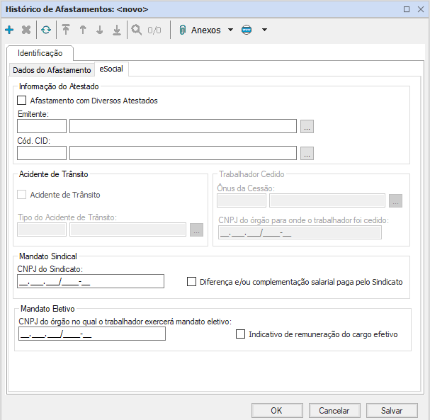Toggle Indicativo de remuneração do cargo efetivo
Viewport: 430px width, 420px height.
click(x=240, y=334)
